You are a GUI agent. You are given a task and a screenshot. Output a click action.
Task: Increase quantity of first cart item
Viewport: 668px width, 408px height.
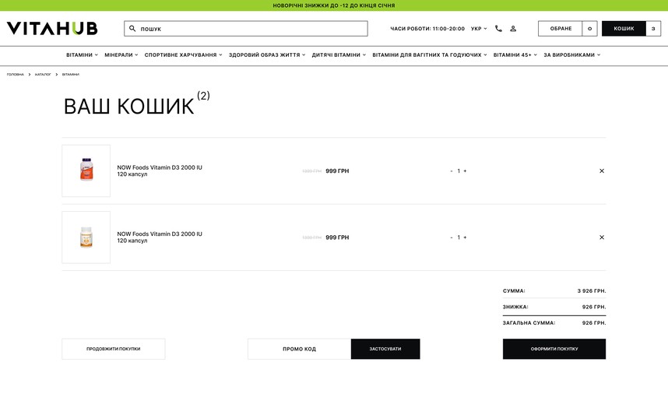click(465, 171)
